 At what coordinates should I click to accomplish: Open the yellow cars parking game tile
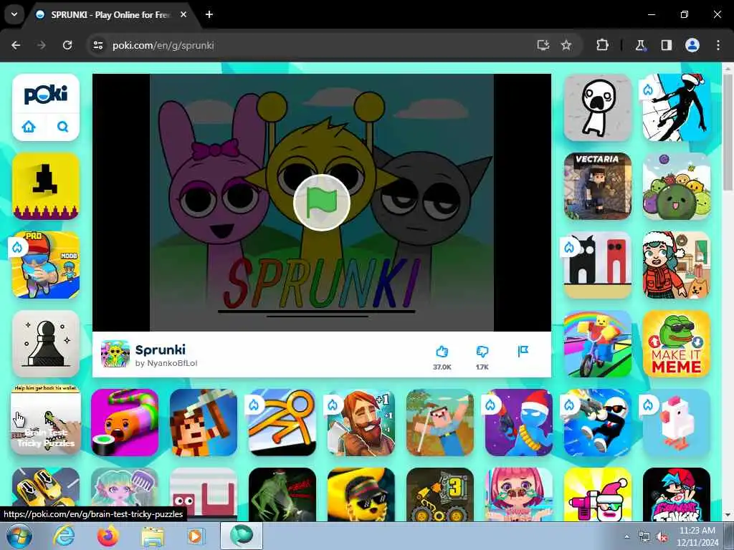pyautogui.click(x=46, y=488)
